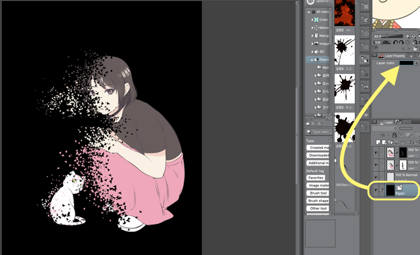Viewport: 420px width, 255px height.
Task: Expand the Image materials folder arrow
Action: click(312, 44)
